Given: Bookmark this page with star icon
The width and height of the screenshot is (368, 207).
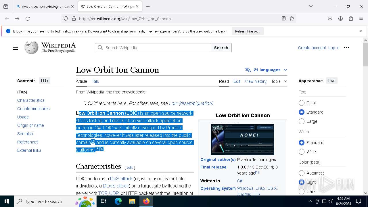Looking at the screenshot, I should [x=292, y=19].
